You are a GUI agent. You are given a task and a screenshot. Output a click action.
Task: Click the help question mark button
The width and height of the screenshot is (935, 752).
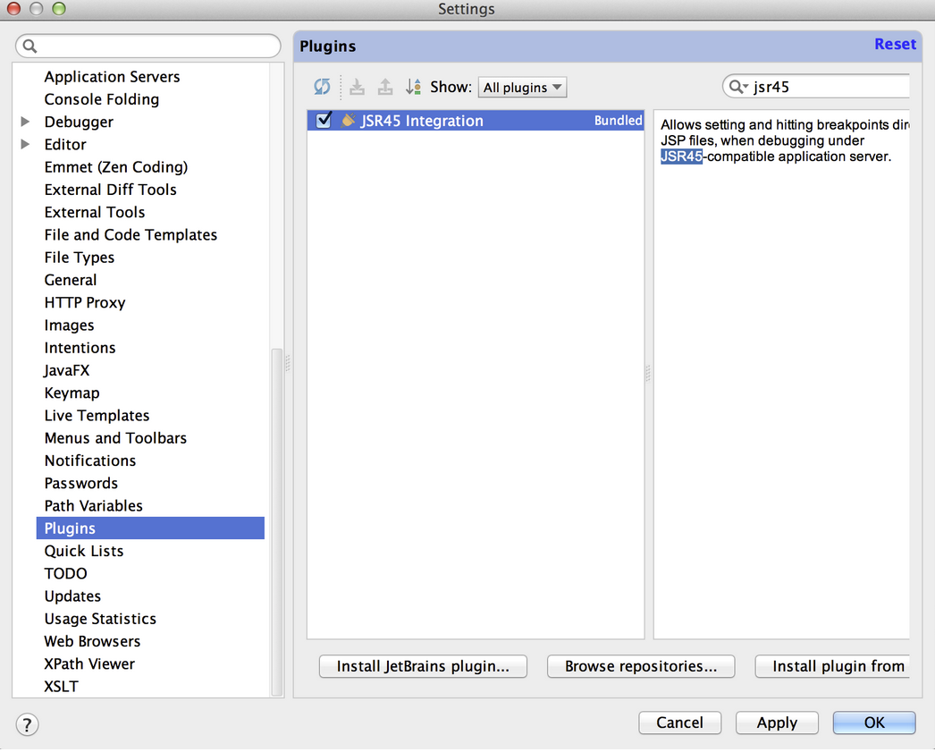click(x=27, y=725)
